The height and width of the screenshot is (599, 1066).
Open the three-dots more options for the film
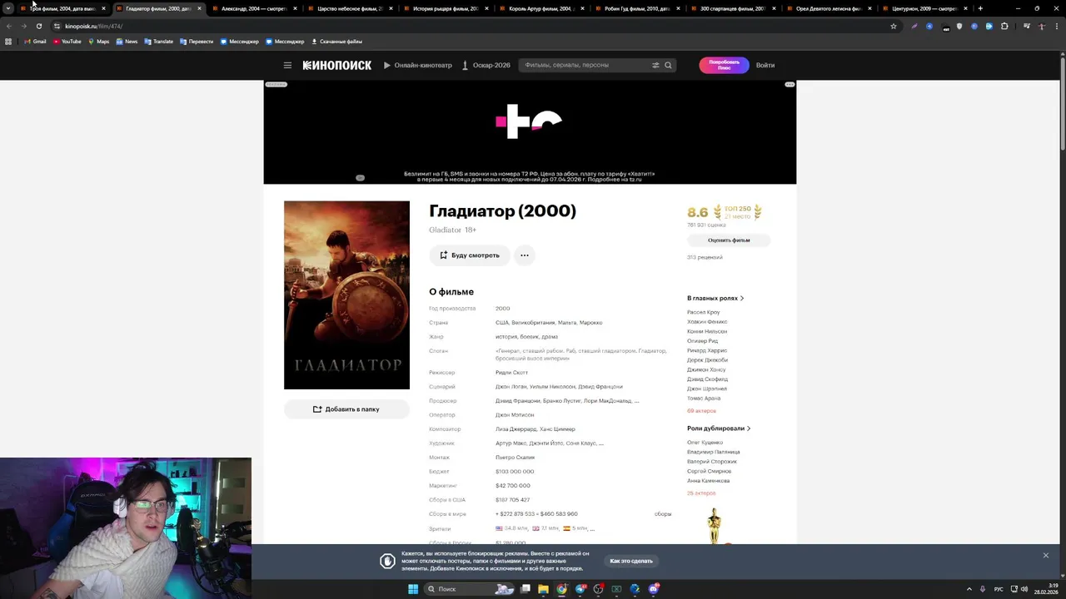[524, 255]
